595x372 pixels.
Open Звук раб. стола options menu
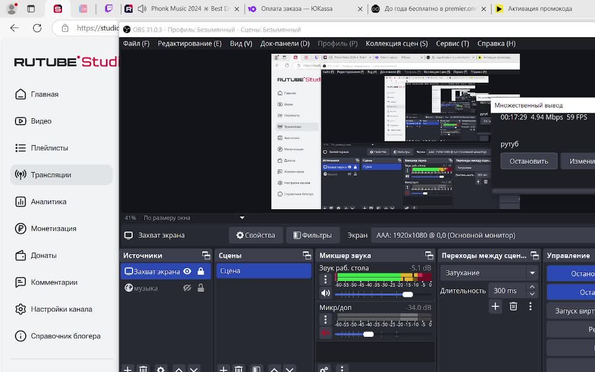tap(325, 280)
